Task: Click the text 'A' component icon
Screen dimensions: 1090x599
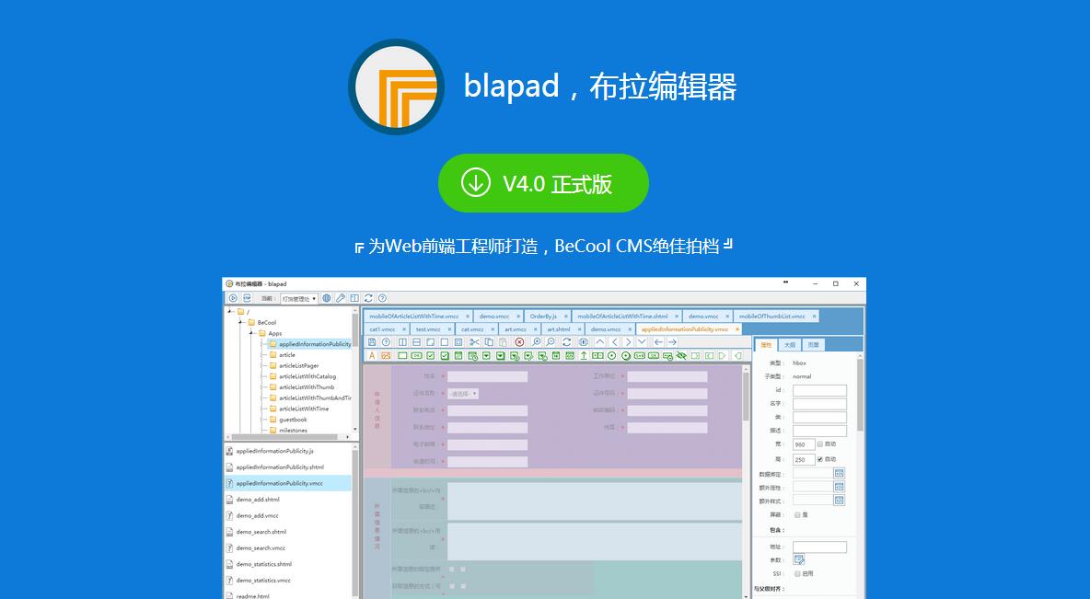Action: (372, 355)
